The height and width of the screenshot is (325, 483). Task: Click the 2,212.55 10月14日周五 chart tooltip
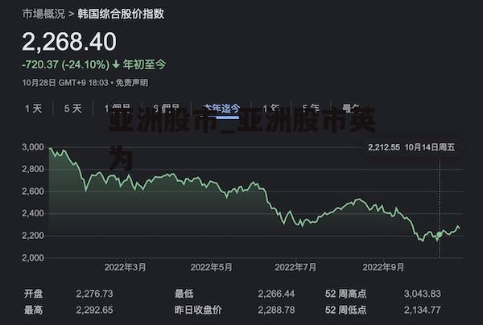411,147
